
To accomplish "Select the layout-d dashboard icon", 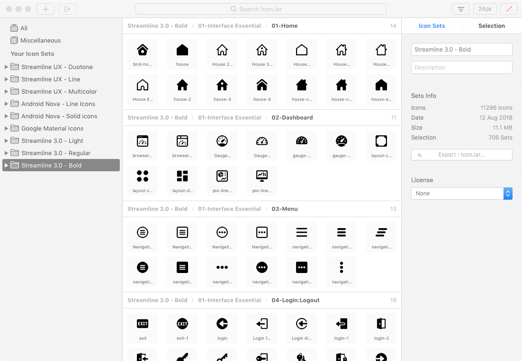I will click(x=182, y=181).
